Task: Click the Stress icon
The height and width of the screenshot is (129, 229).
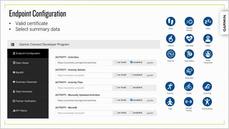Action: tap(208, 39)
